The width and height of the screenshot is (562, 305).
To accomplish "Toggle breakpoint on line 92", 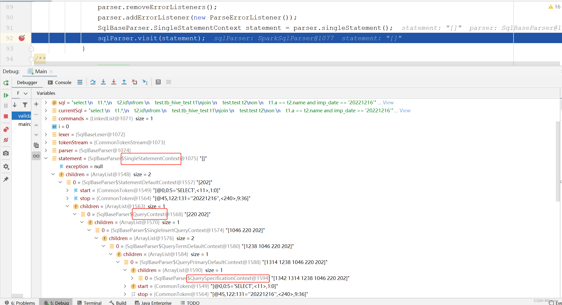I will [22, 38].
